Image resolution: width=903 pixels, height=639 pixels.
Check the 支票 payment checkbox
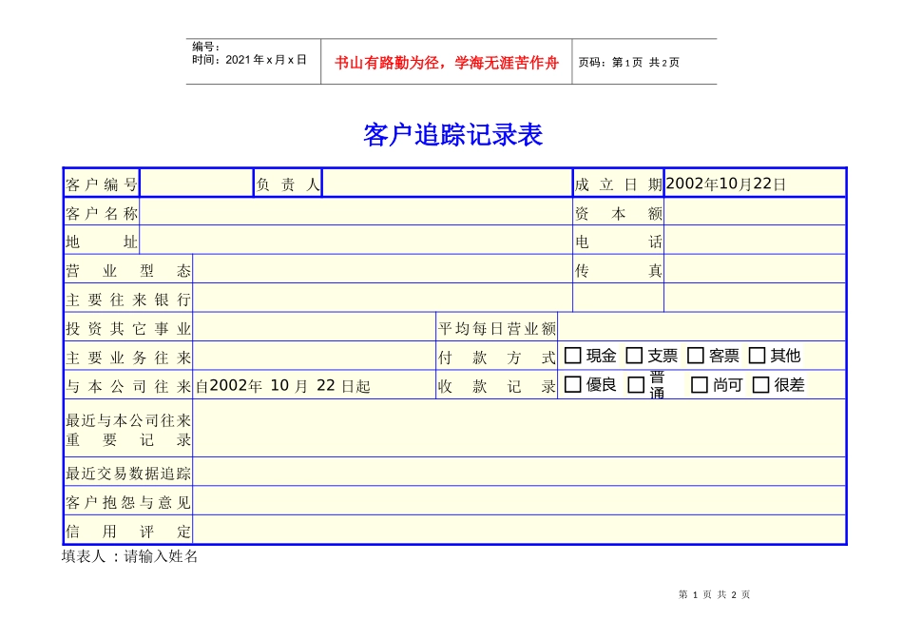coord(634,356)
